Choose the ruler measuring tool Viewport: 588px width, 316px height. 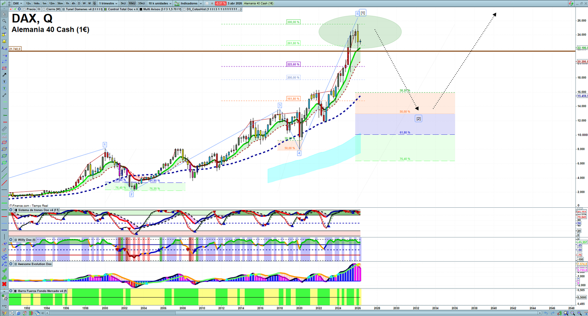[4, 129]
